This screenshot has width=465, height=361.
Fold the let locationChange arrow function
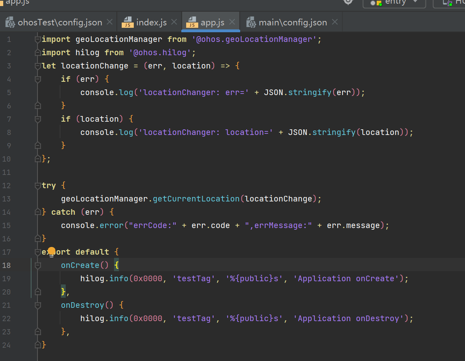37,66
